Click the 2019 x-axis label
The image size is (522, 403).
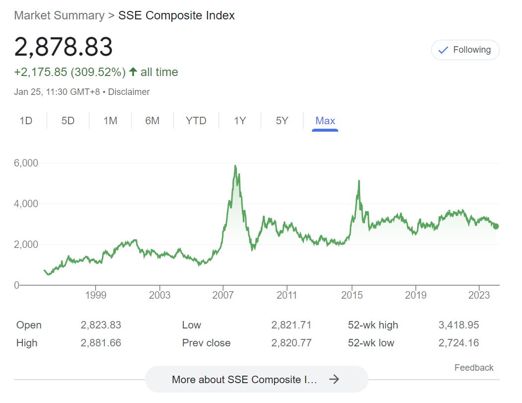click(416, 295)
